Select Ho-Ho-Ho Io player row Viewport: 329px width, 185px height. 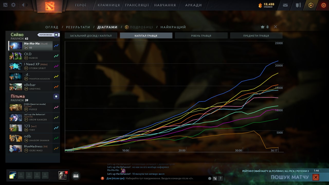pyautogui.click(x=31, y=45)
